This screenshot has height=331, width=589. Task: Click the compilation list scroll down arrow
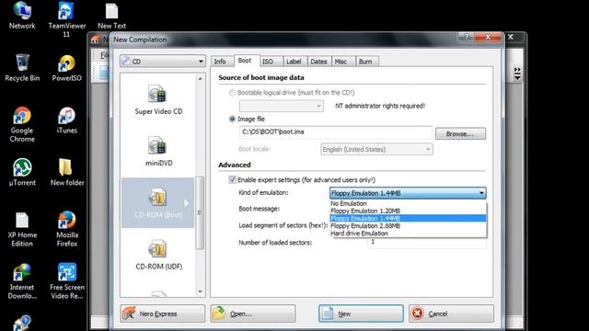201,291
